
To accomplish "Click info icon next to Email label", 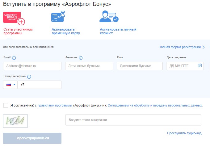I will pyautogui.click(x=14, y=58).
